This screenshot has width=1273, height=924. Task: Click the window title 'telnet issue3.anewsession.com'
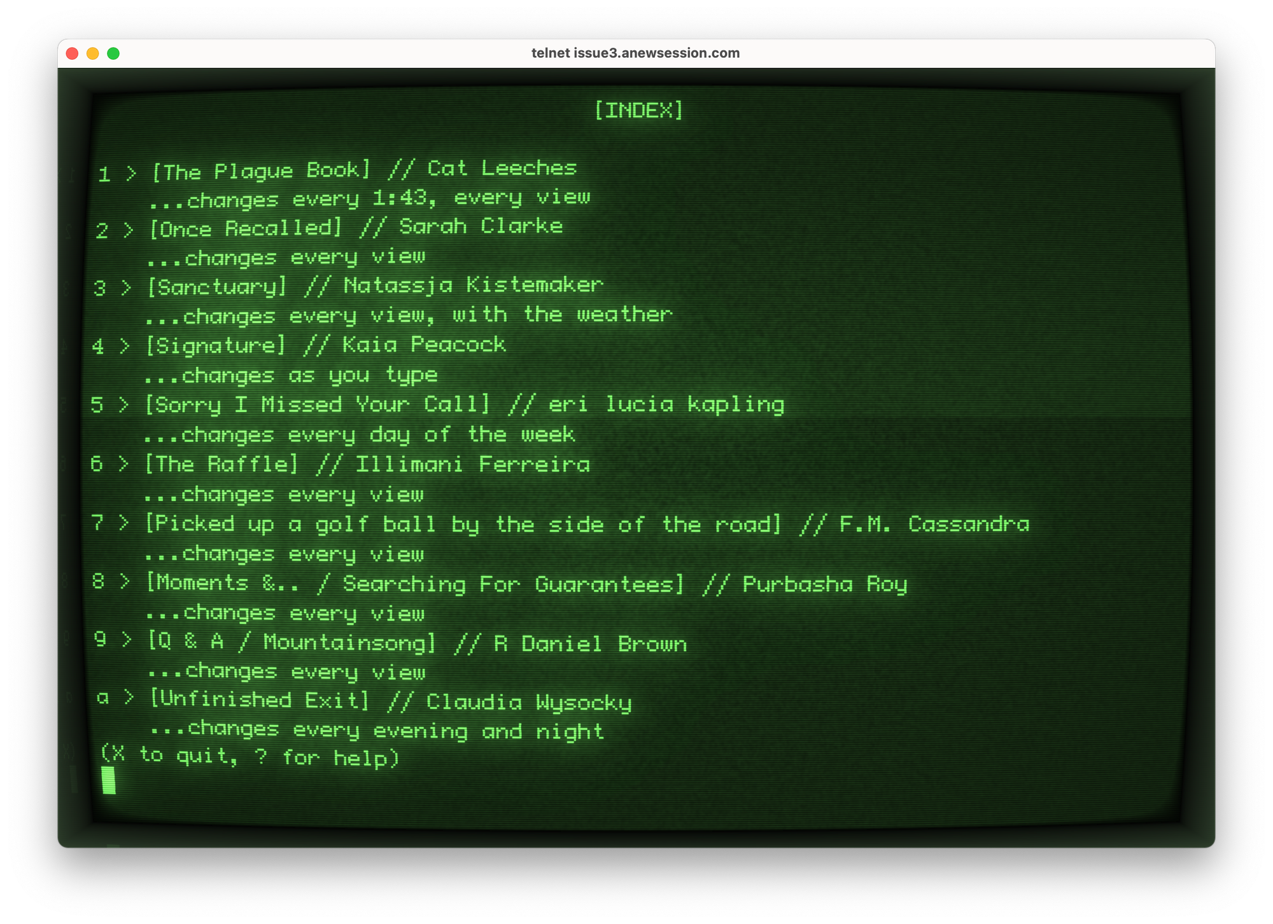point(635,53)
